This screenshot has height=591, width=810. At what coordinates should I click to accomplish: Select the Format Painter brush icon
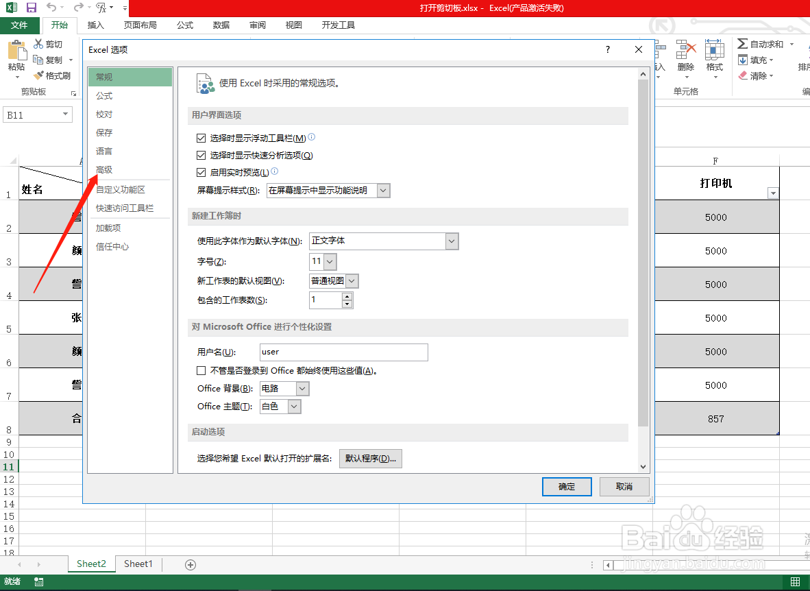[38, 75]
